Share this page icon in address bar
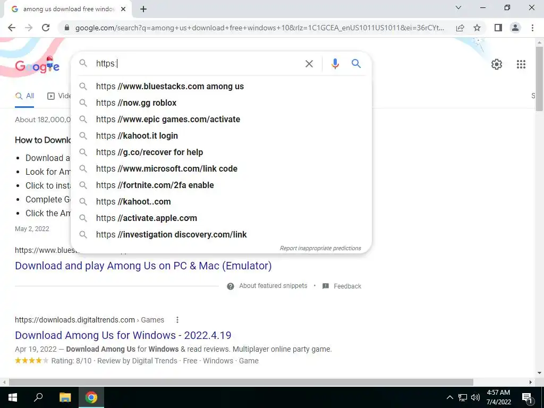Image resolution: width=544 pixels, height=408 pixels. click(460, 28)
